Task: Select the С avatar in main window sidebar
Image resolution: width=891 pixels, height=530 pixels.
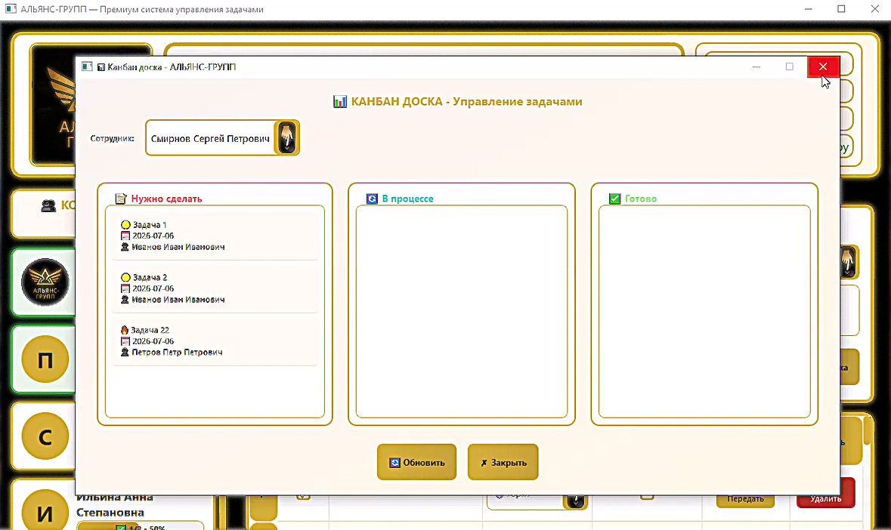Action: [45, 436]
